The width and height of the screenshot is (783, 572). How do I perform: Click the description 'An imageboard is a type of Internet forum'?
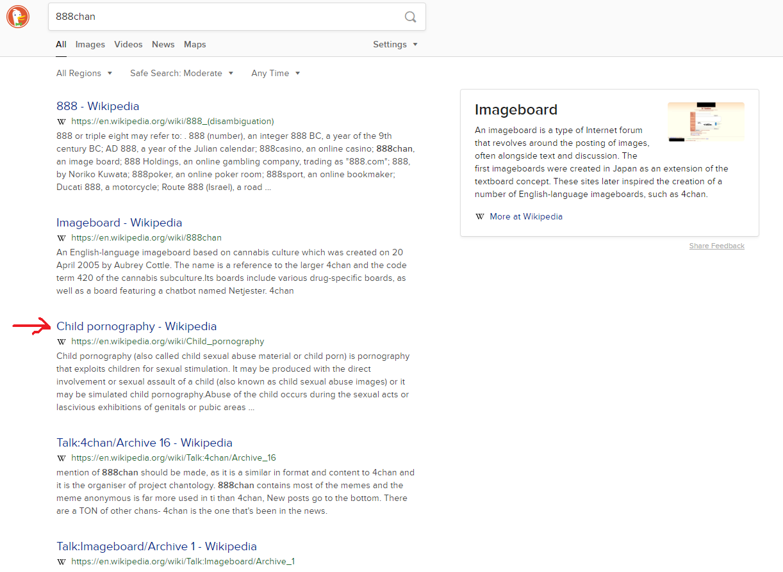(602, 162)
